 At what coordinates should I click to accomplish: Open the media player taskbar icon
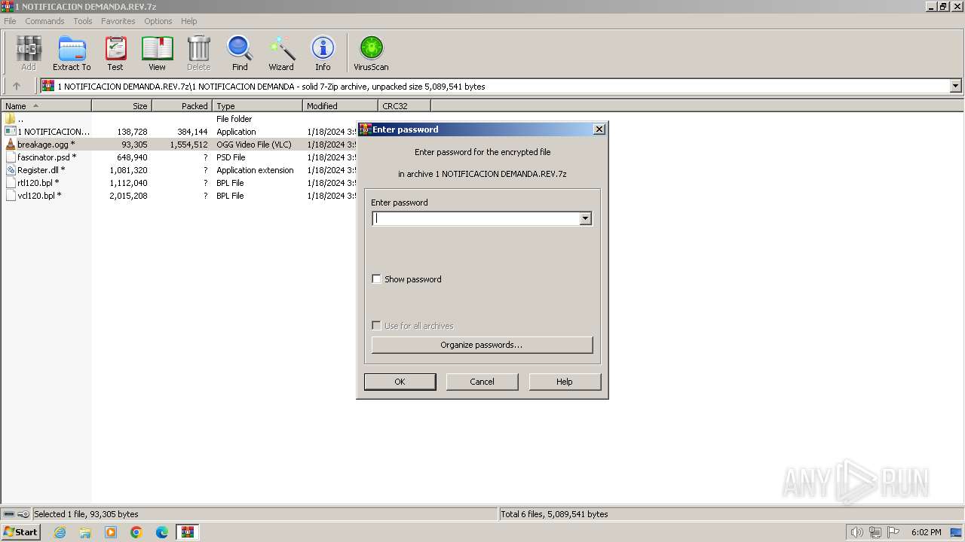pos(111,532)
